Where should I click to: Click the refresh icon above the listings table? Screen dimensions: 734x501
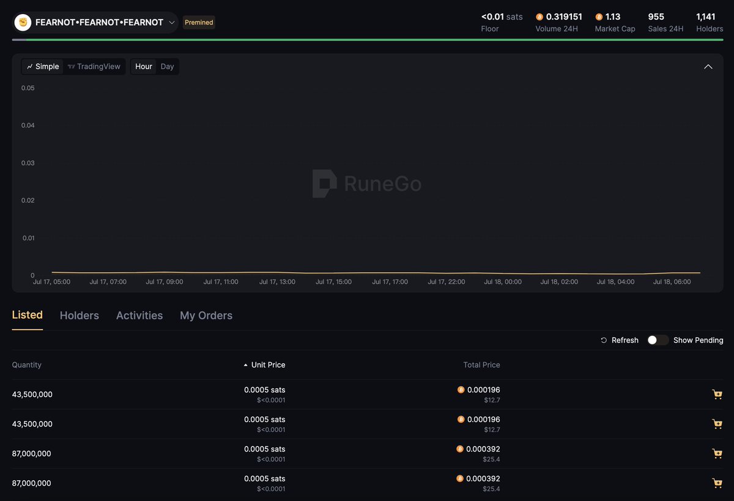coord(603,340)
